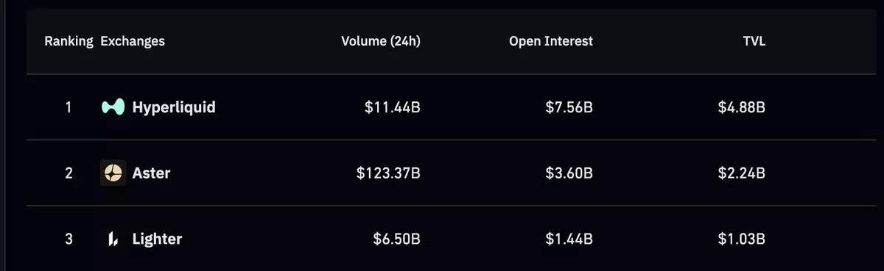Image resolution: width=884 pixels, height=271 pixels.
Task: Click the Aster exchange logo icon
Action: 113,173
